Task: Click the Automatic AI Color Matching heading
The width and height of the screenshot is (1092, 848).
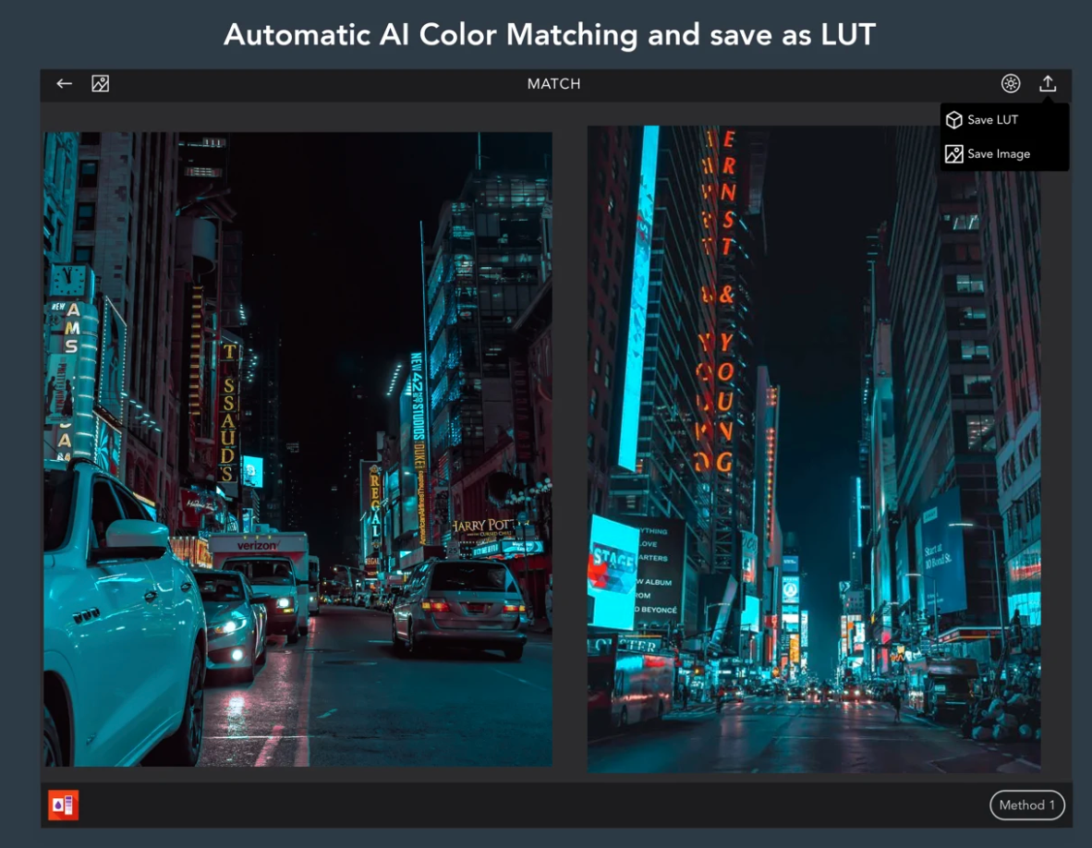Action: [x=550, y=34]
